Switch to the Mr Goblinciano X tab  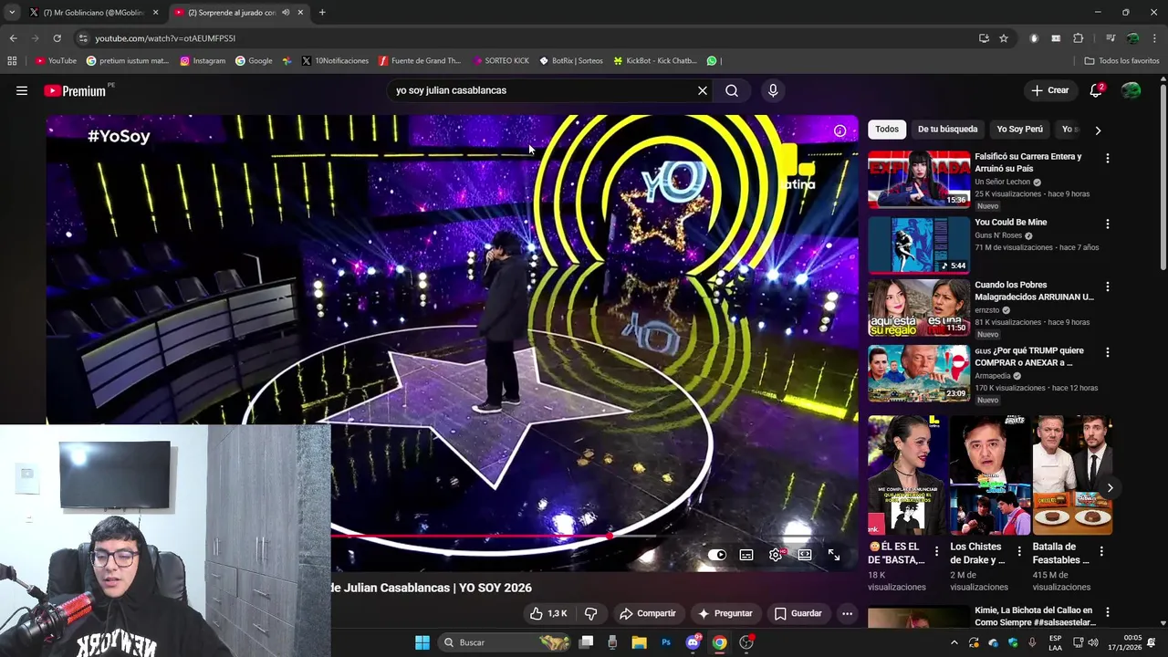(93, 13)
